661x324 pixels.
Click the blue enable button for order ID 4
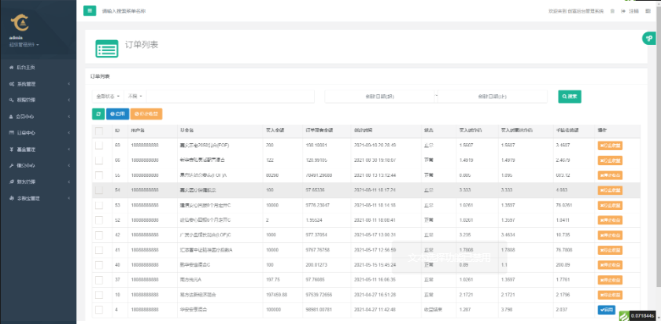click(x=606, y=310)
